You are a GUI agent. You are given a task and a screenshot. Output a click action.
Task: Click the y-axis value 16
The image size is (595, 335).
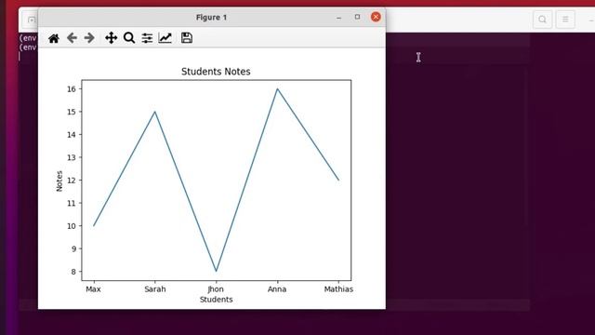(72, 89)
